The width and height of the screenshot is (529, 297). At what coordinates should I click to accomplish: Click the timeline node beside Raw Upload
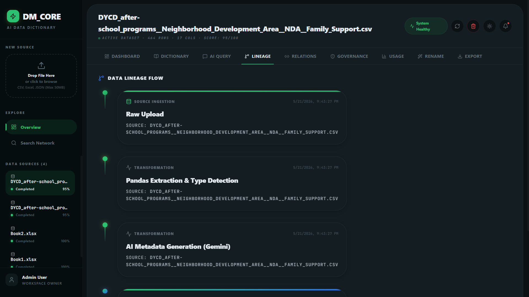pyautogui.click(x=105, y=93)
